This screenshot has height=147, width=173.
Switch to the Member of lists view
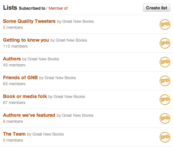pyautogui.click(x=58, y=8)
